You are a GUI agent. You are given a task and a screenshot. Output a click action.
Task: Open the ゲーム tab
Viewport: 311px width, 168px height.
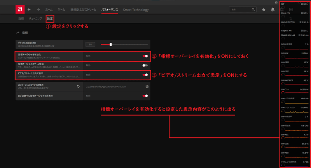tap(61, 10)
